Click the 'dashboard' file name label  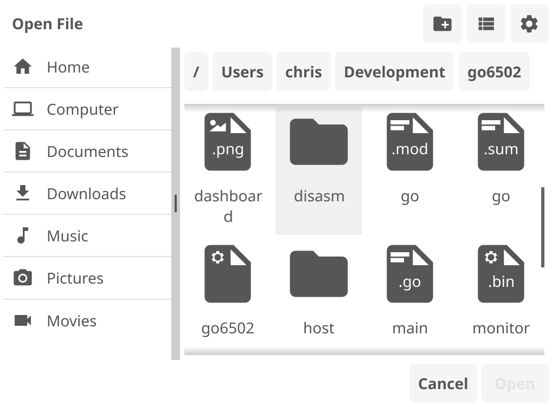click(x=228, y=206)
